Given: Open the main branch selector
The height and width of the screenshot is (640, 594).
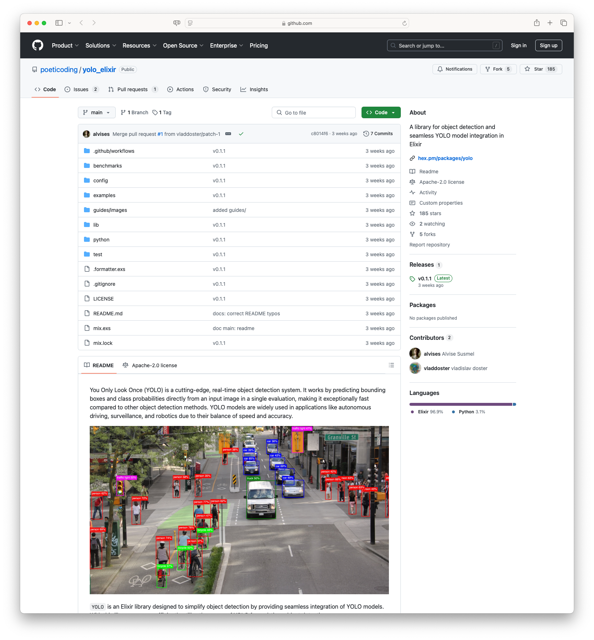Looking at the screenshot, I should 97,112.
